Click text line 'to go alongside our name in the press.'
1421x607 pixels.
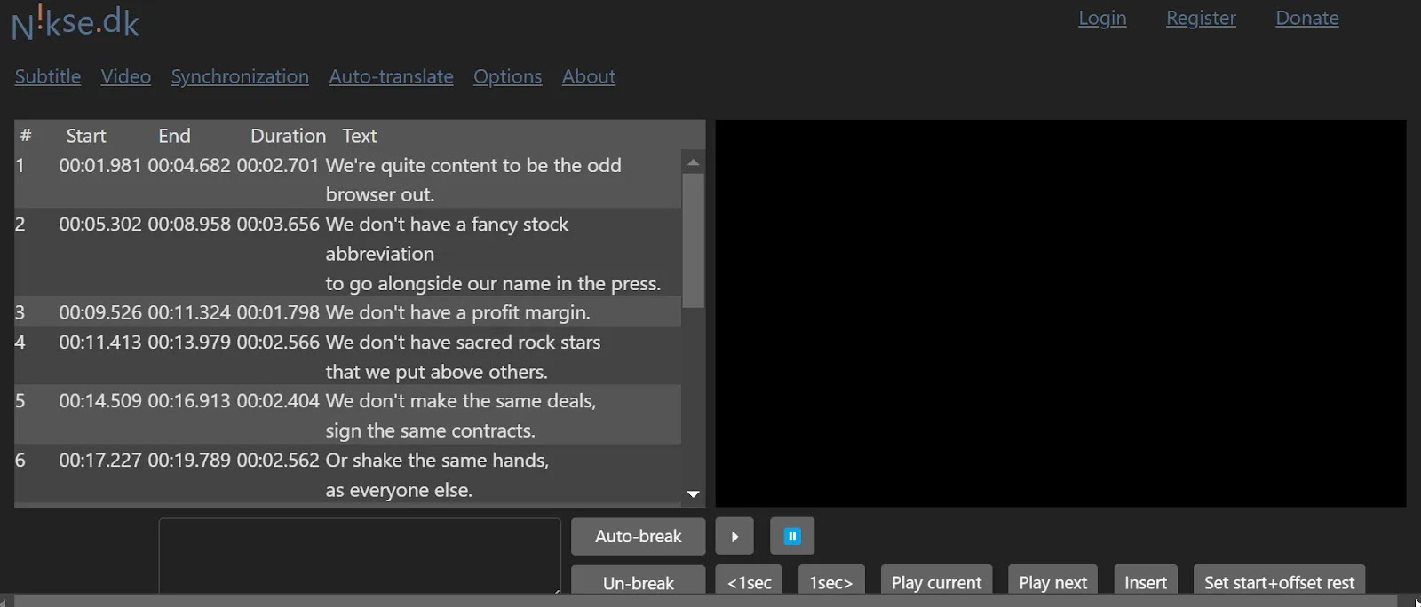pos(493,283)
